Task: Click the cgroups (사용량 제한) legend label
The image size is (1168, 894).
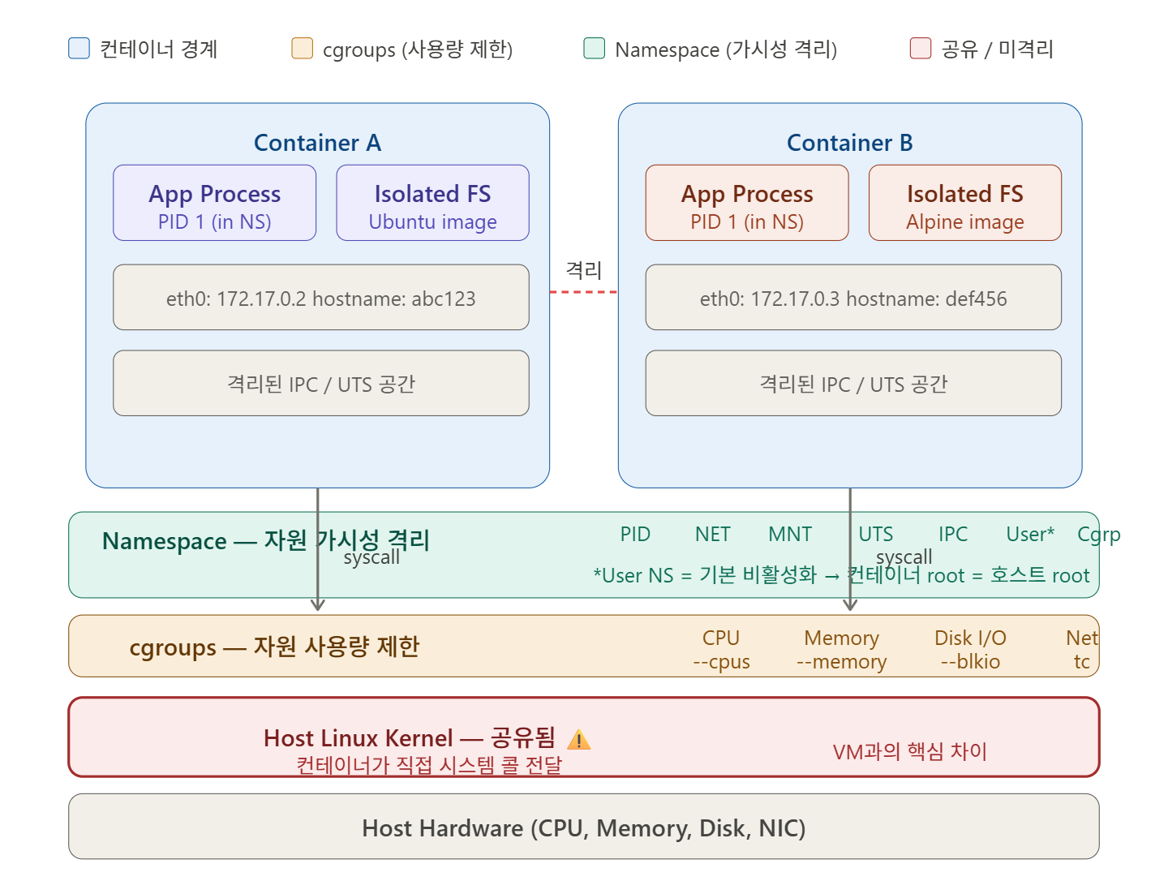Action: tap(418, 49)
